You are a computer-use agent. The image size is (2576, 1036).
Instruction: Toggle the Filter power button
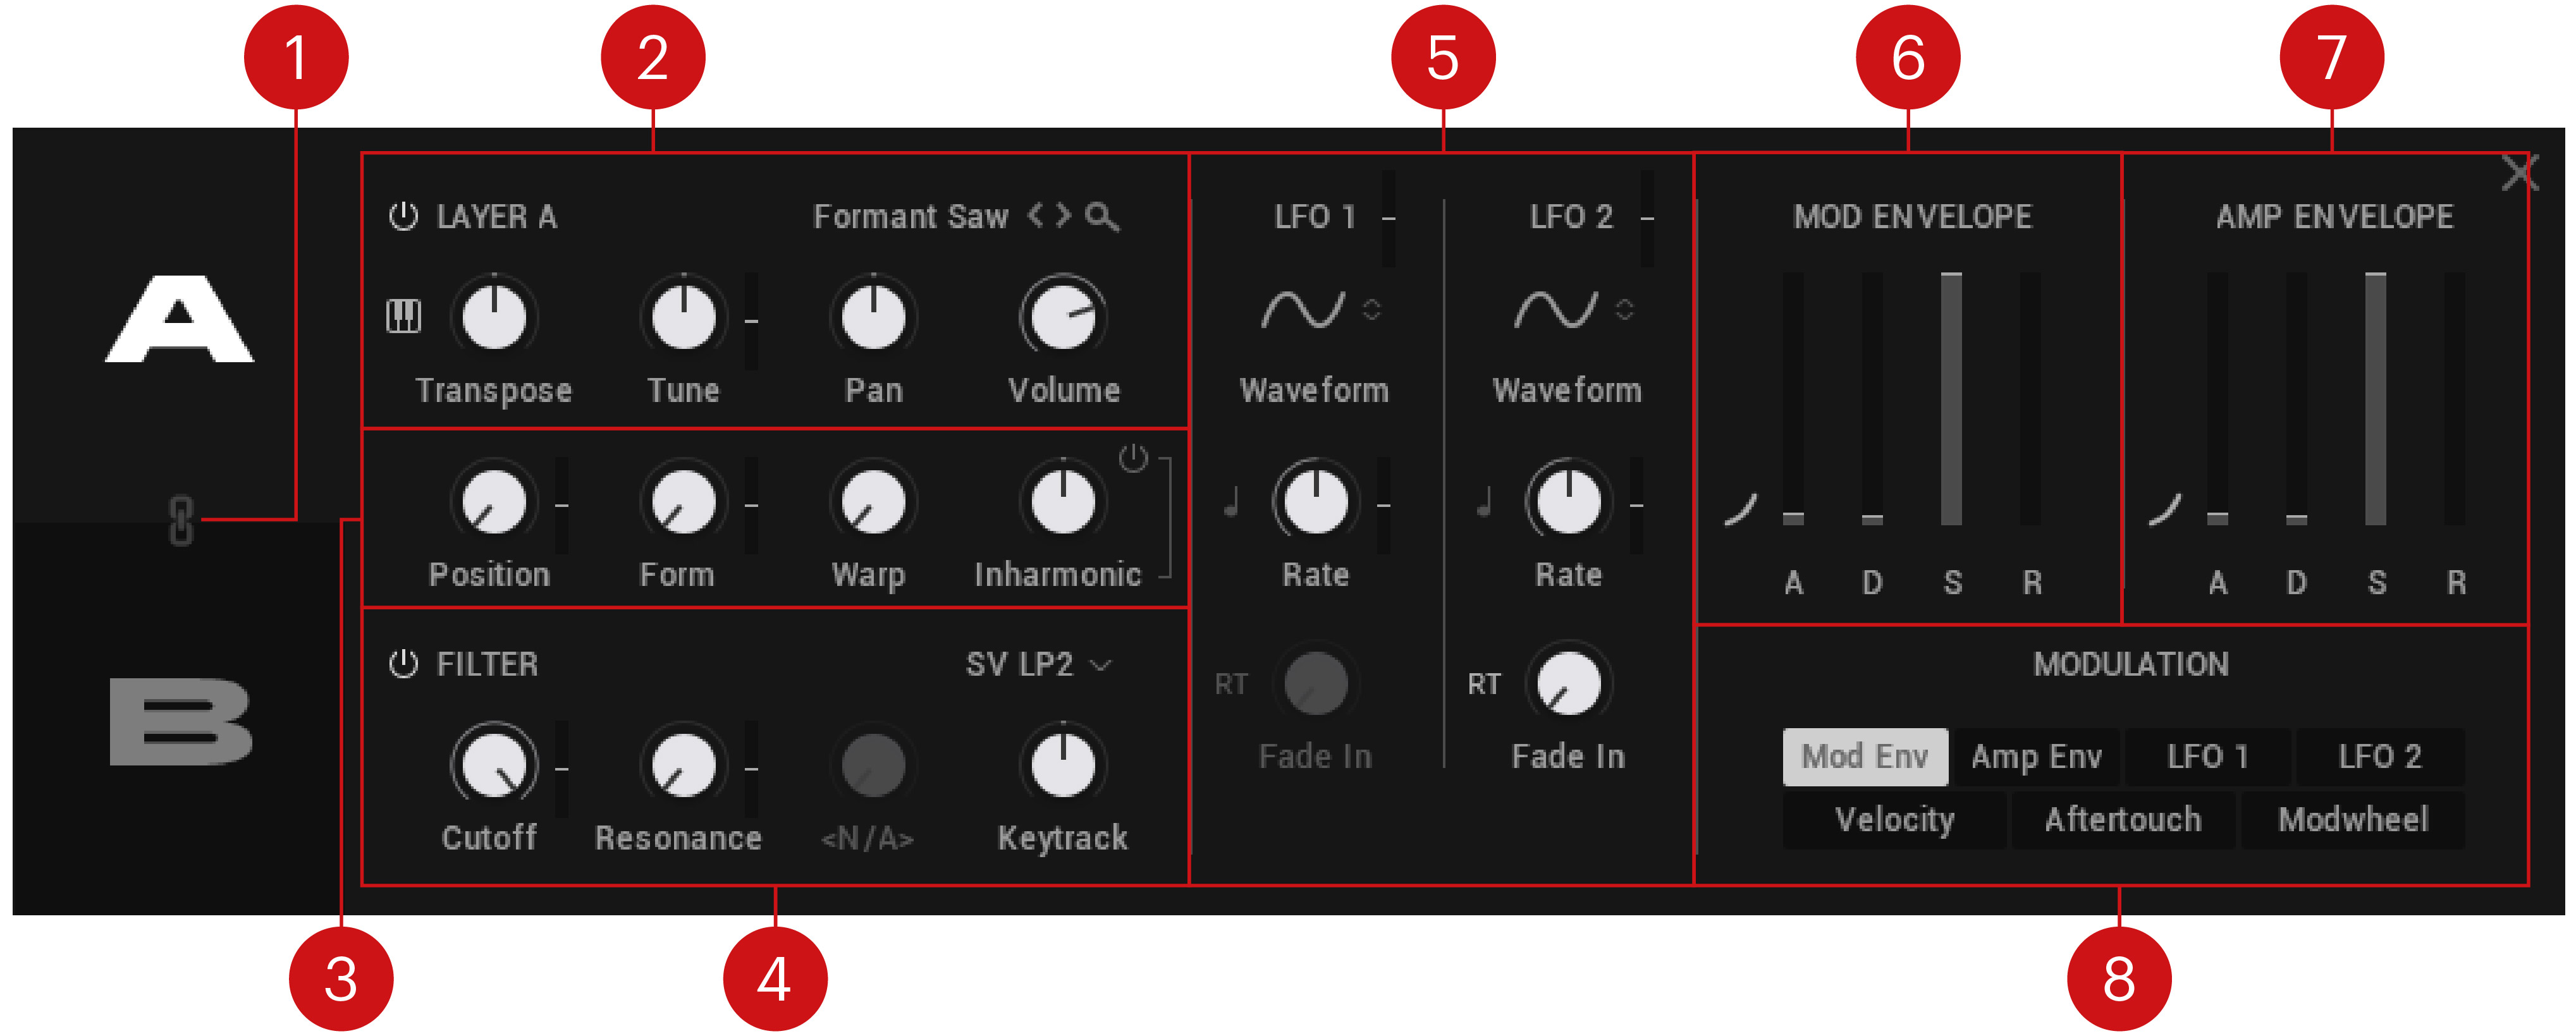tap(403, 664)
